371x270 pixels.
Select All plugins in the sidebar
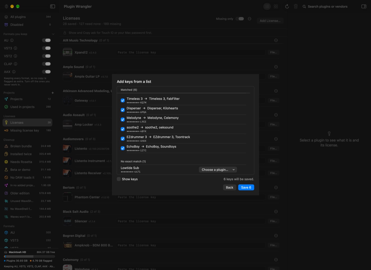pyautogui.click(x=28, y=17)
